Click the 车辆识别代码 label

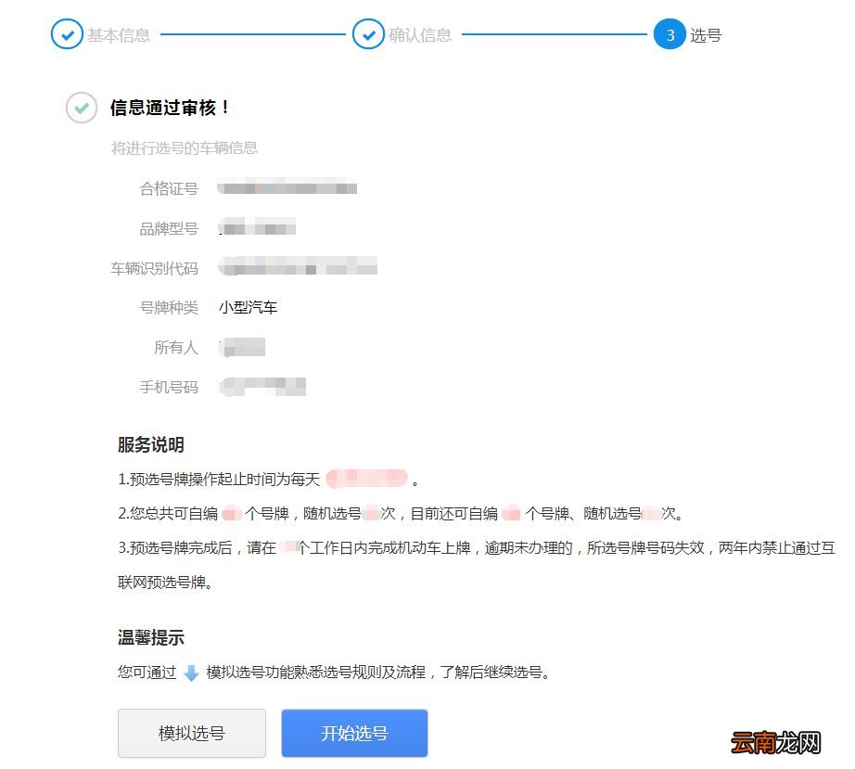point(154,268)
